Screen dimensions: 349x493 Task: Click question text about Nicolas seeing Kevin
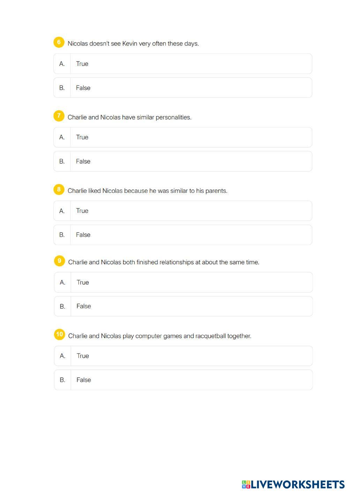point(133,44)
